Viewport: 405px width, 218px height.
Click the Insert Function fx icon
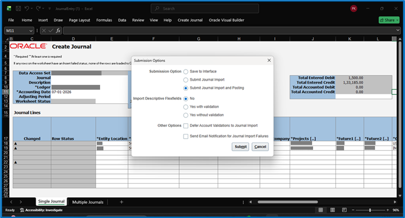(x=58, y=31)
